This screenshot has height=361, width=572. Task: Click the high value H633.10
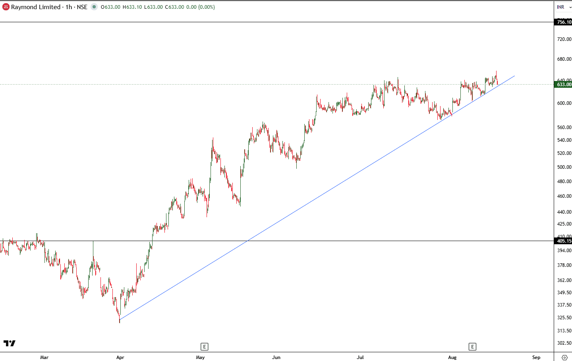132,7
